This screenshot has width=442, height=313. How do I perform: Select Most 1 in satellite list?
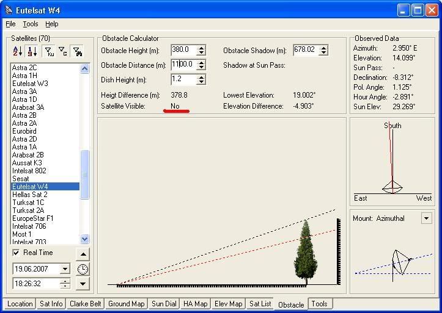45,234
